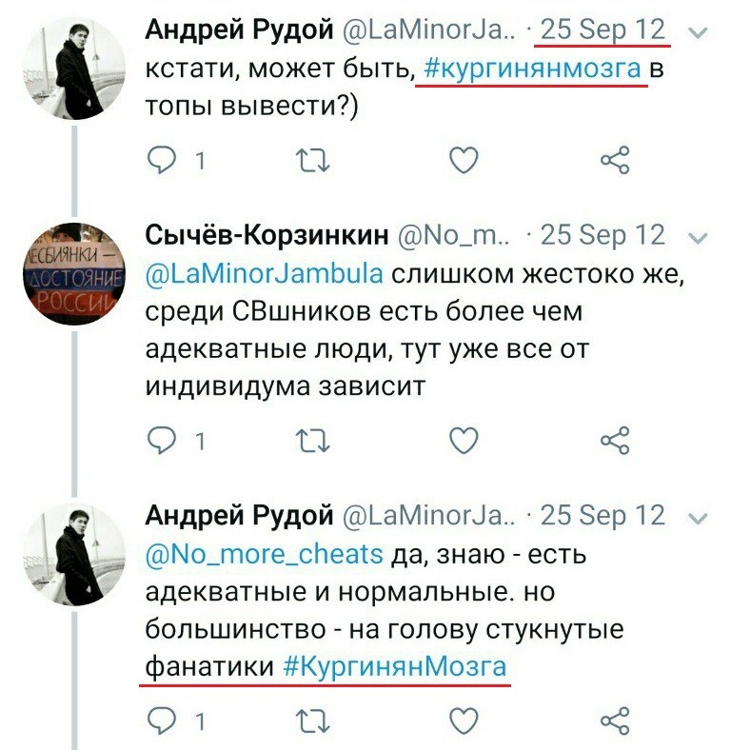Viewport: 731px width, 750px height.
Task: Share the Сычёв-Корзинкин tweet
Action: [x=615, y=441]
